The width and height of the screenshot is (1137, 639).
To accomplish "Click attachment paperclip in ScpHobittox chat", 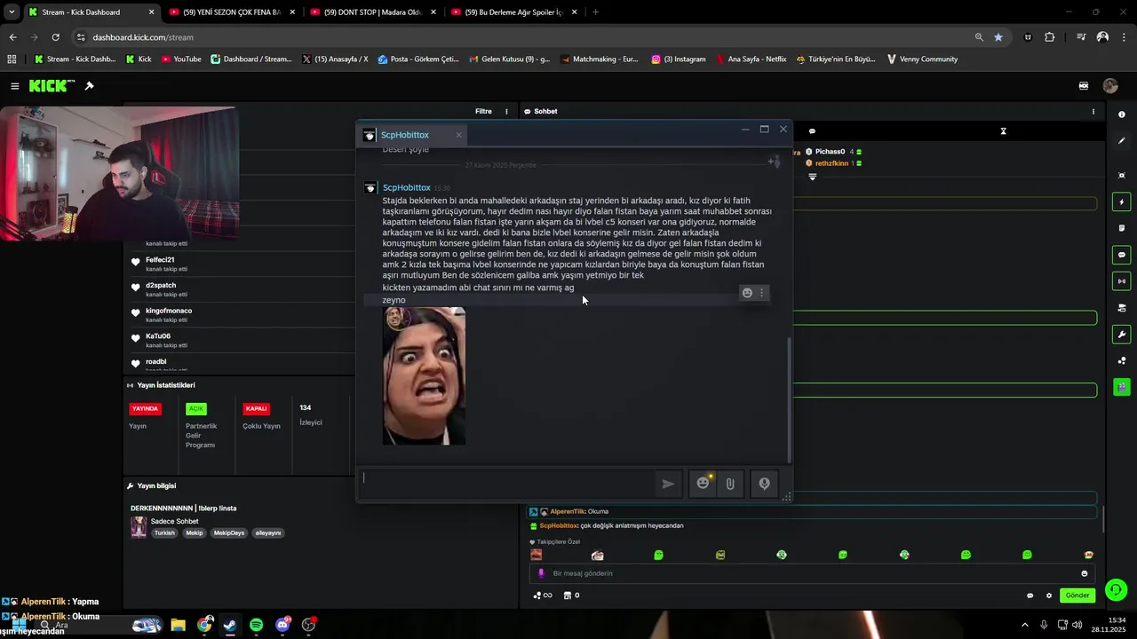I will pyautogui.click(x=730, y=484).
